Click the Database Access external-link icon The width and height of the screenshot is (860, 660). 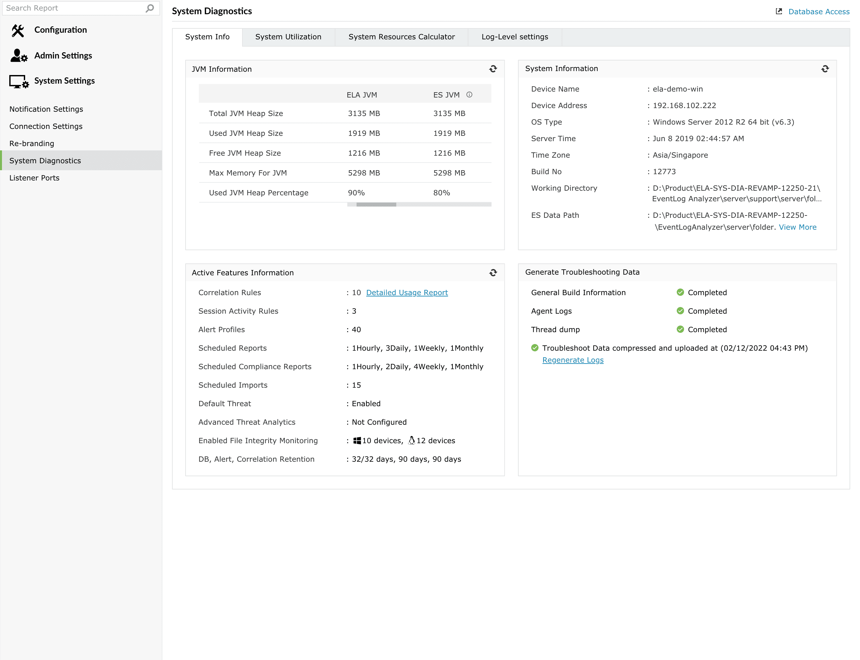click(778, 11)
